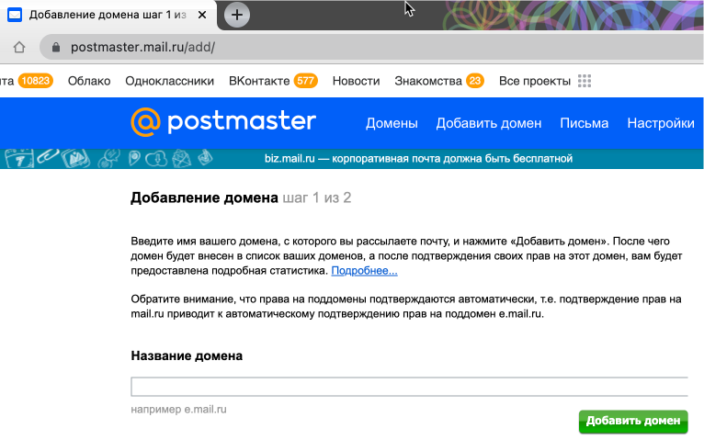This screenshot has height=440, width=704.
Task: Open a new browser tab
Action: [236, 15]
